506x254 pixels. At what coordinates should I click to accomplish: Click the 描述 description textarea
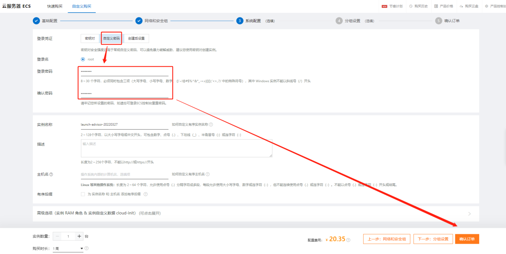(x=176, y=148)
